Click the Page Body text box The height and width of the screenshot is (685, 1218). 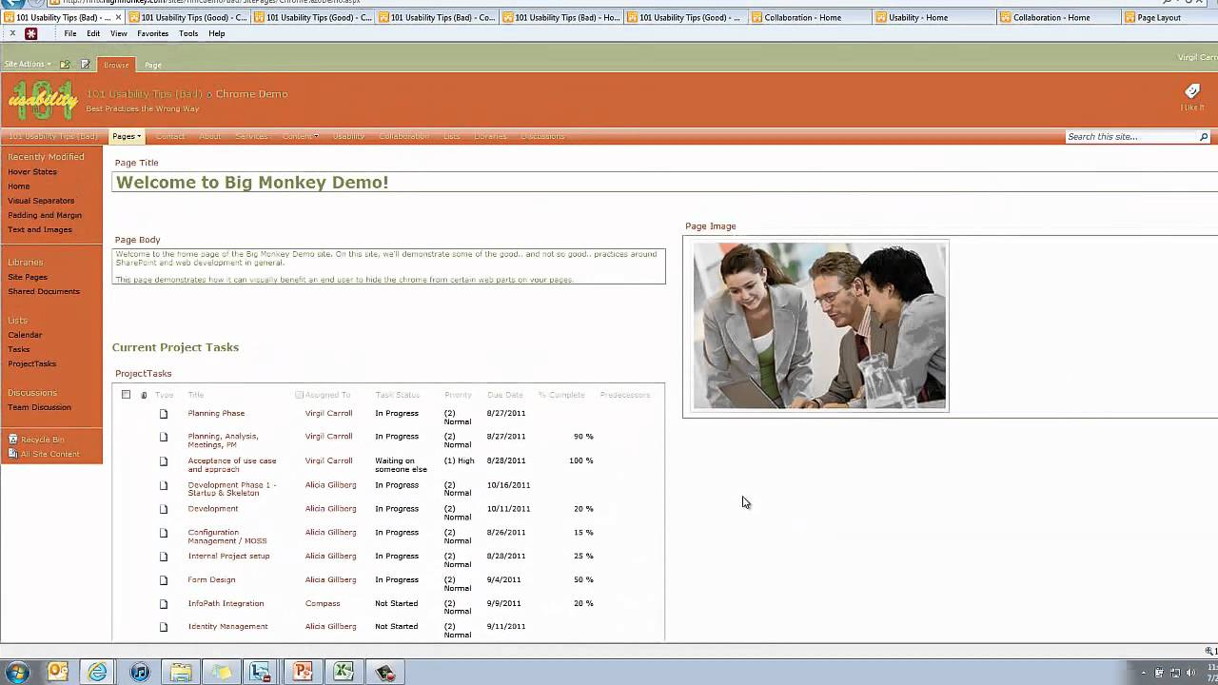388,266
